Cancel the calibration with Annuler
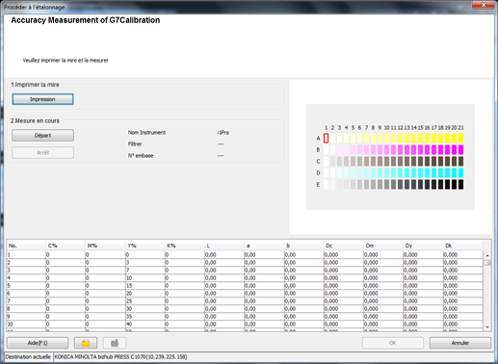498x364 pixels. point(460,343)
